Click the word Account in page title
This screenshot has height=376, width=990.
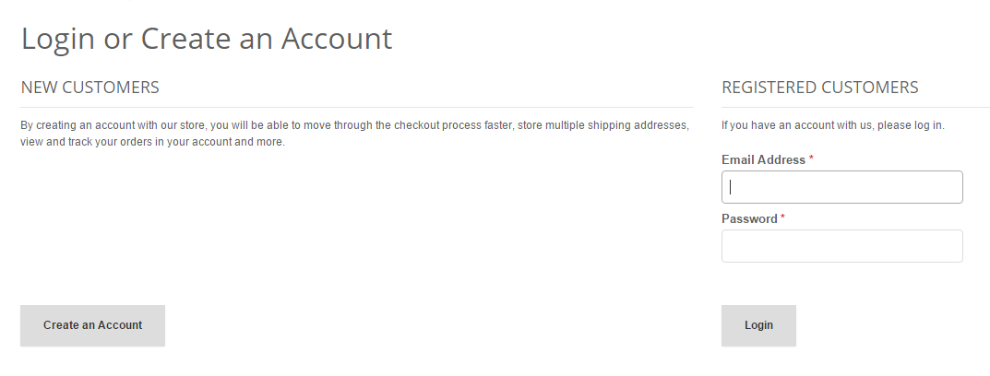[x=337, y=39]
